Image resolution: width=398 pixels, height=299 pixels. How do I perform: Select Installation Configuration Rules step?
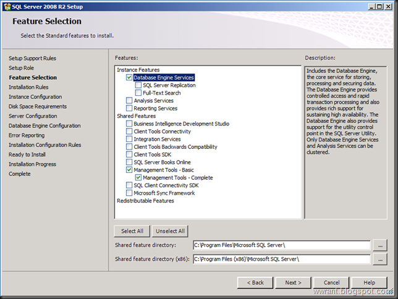point(45,145)
